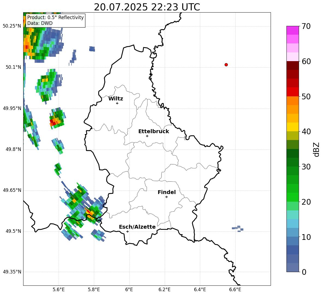Click the 50.25°N latitude label
The width and height of the screenshot is (323, 295).
click(12, 26)
